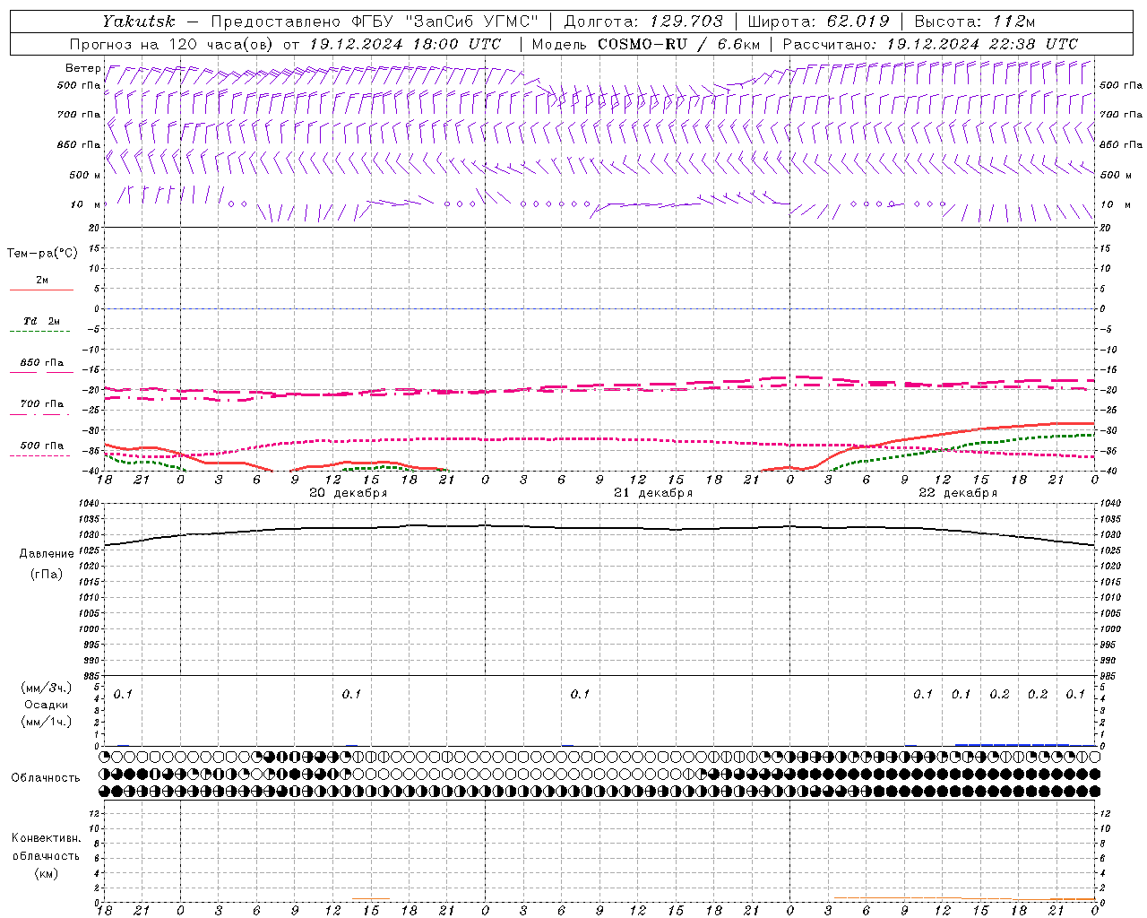Click the blue precipitation bar on 22 декабря
The width and height of the screenshot is (1147, 918).
point(1013,744)
